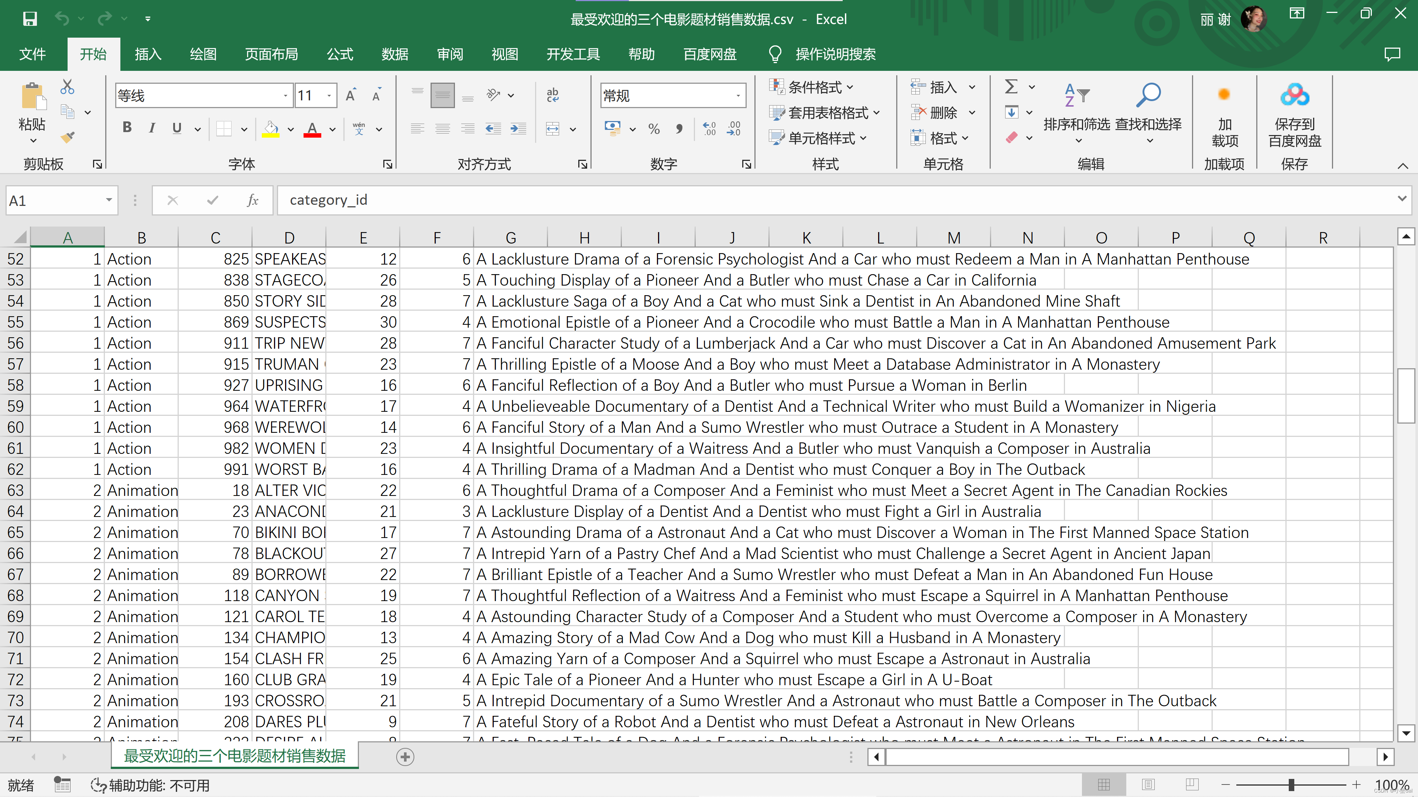The height and width of the screenshot is (797, 1418).
Task: Click the AutoSum sigma icon
Action: click(1011, 86)
